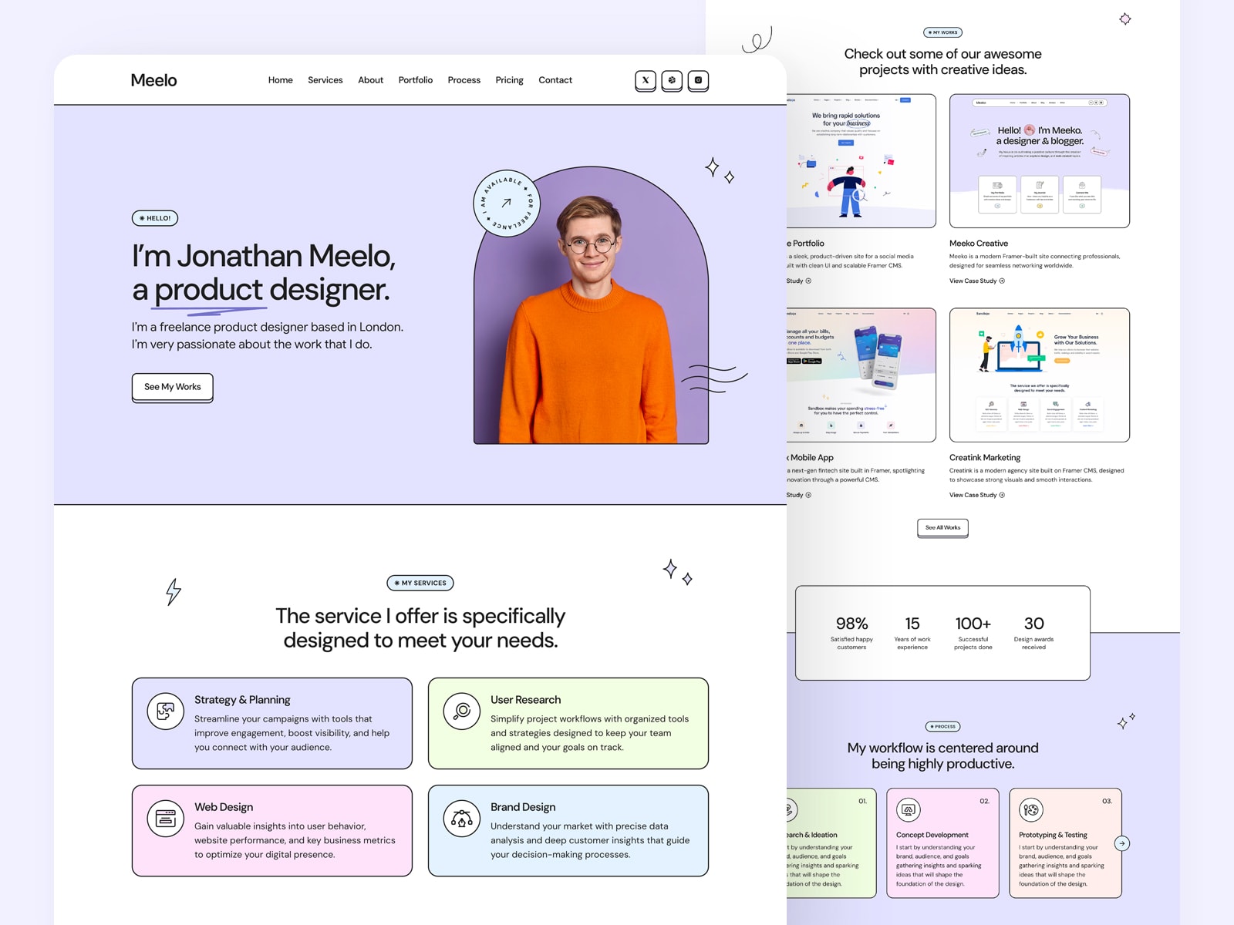
Task: Click the '15' years of work stat
Action: pos(912,624)
